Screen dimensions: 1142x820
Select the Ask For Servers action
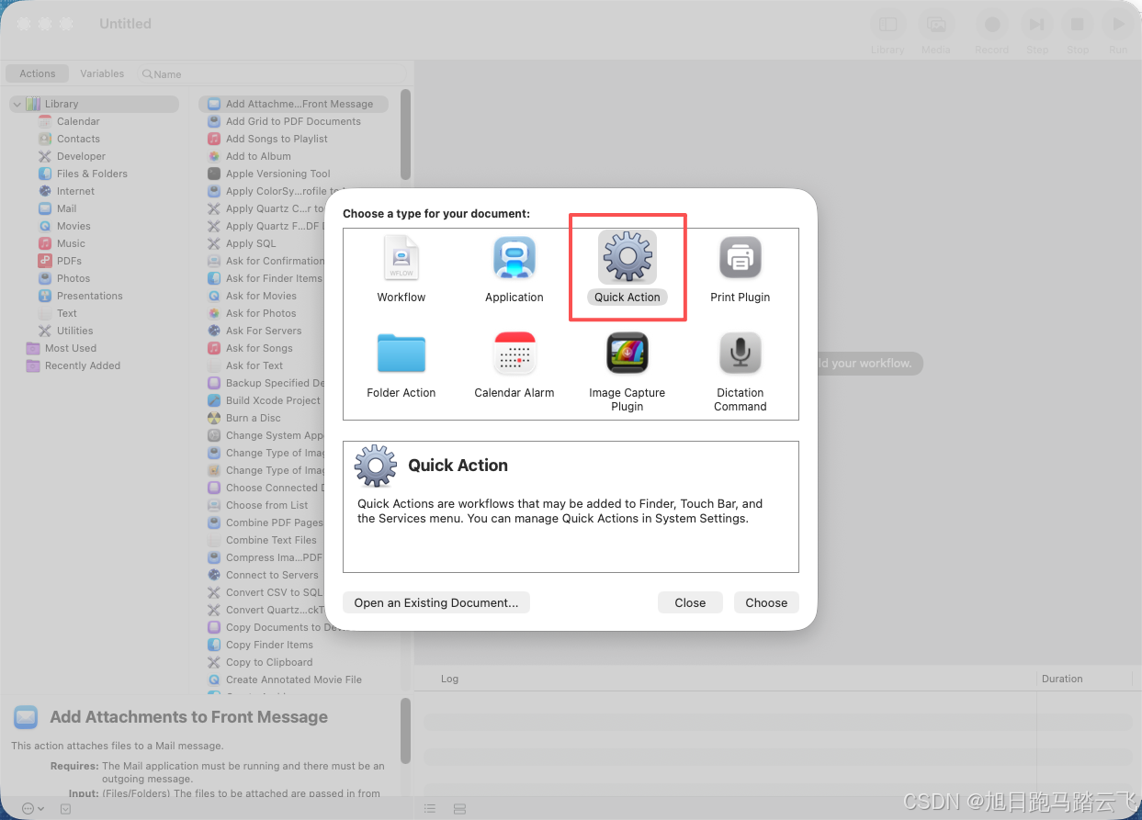pyautogui.click(x=264, y=331)
